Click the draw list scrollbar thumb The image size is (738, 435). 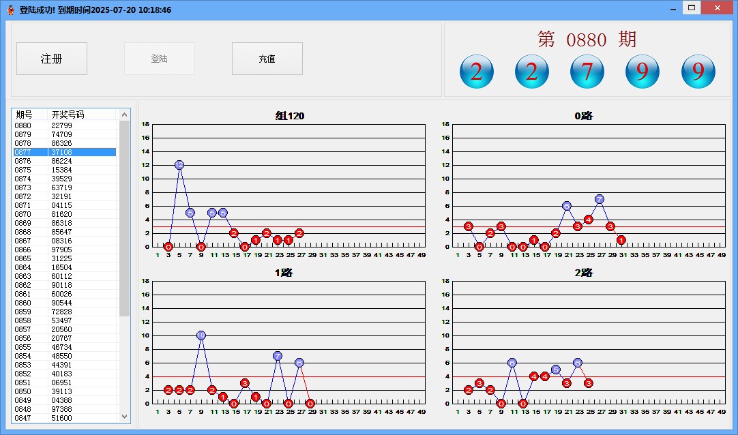click(124, 218)
